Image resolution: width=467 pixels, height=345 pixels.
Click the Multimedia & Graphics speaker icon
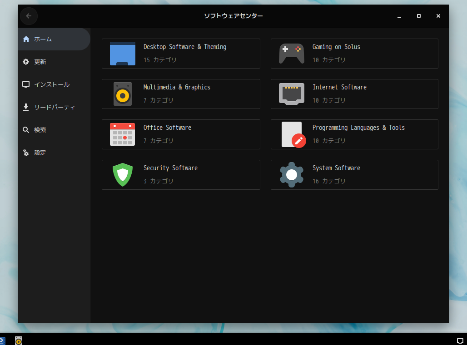[x=122, y=94]
